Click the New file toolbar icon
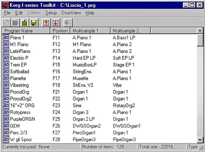Screen dimensions: 205x152 click(x=6, y=22)
